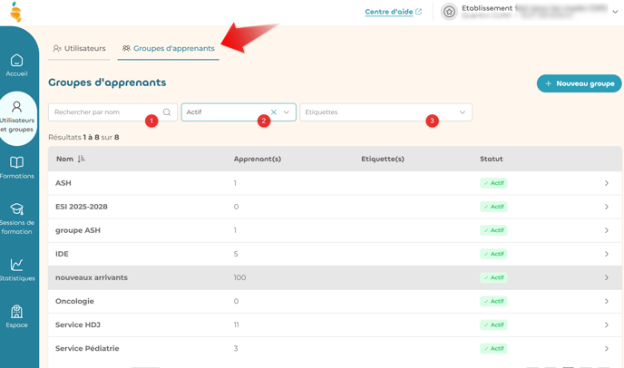
Task: Select the Groupes d'apprenants tab
Action: 169,48
